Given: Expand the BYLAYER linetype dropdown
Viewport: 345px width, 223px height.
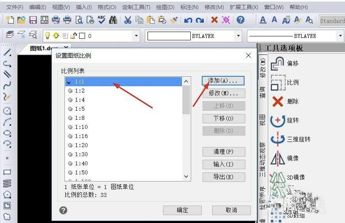Looking at the screenshot, I should [340, 36].
